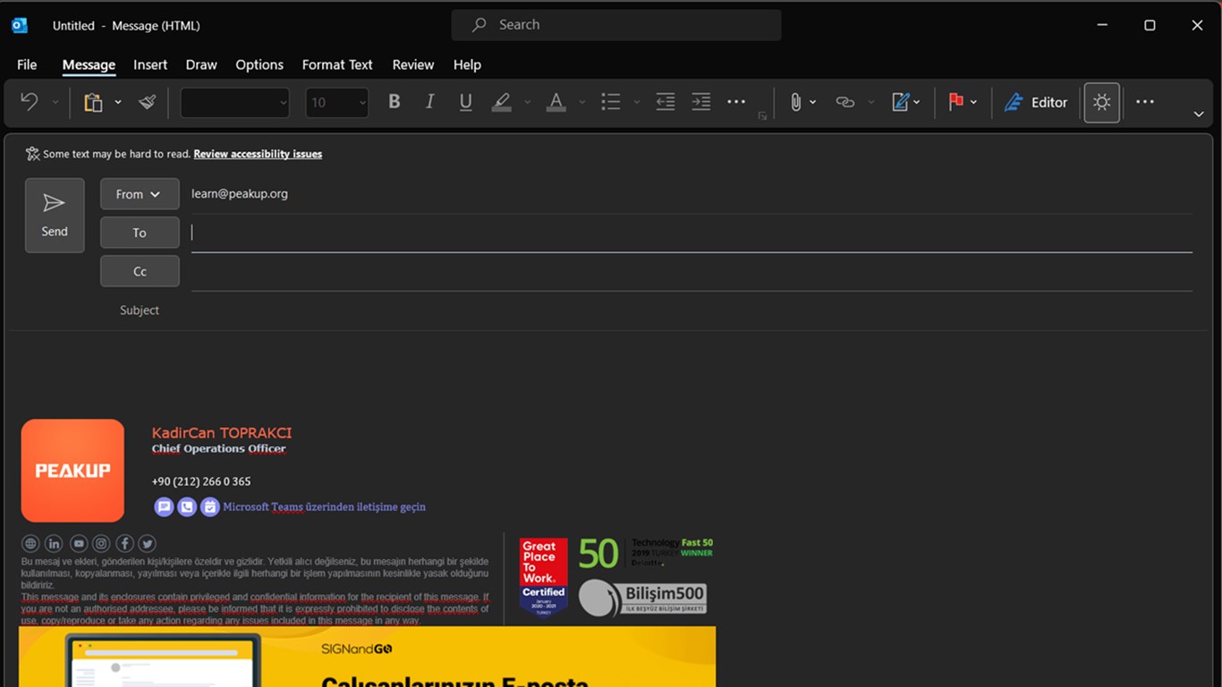The image size is (1222, 687).
Task: Open the Help ribbon tab
Action: coord(467,64)
